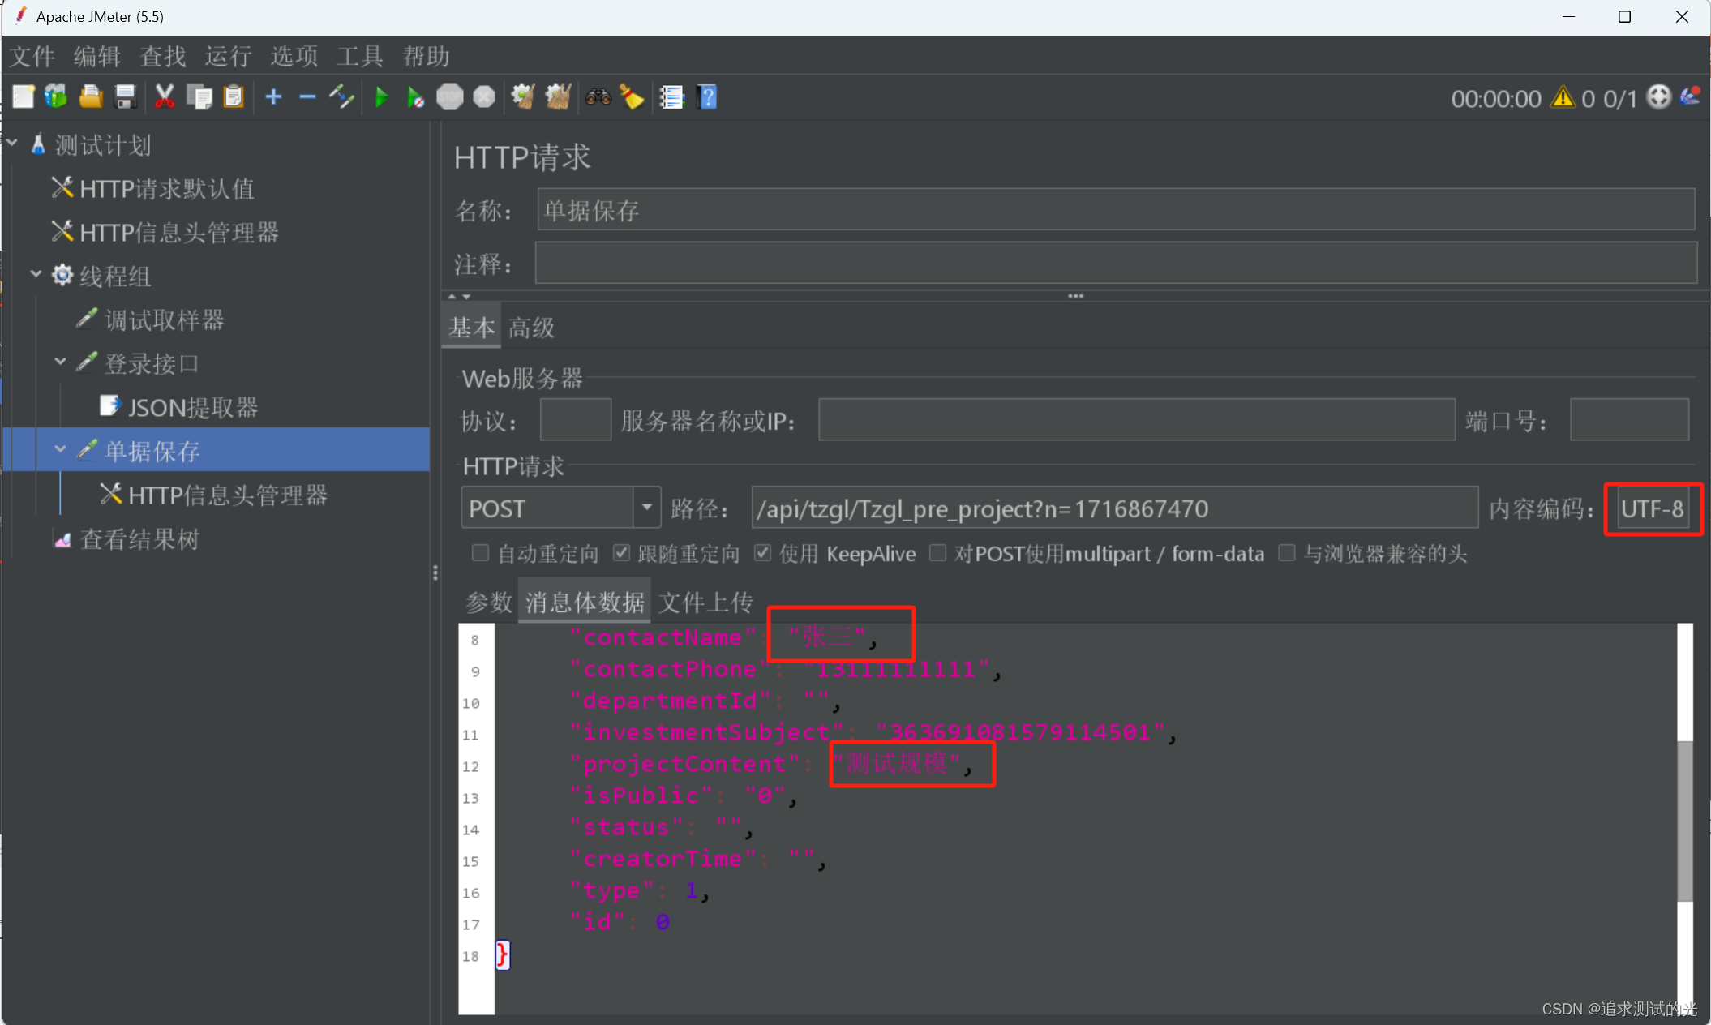
Task: Collapse the 单据保存 tree node
Action: coord(60,449)
